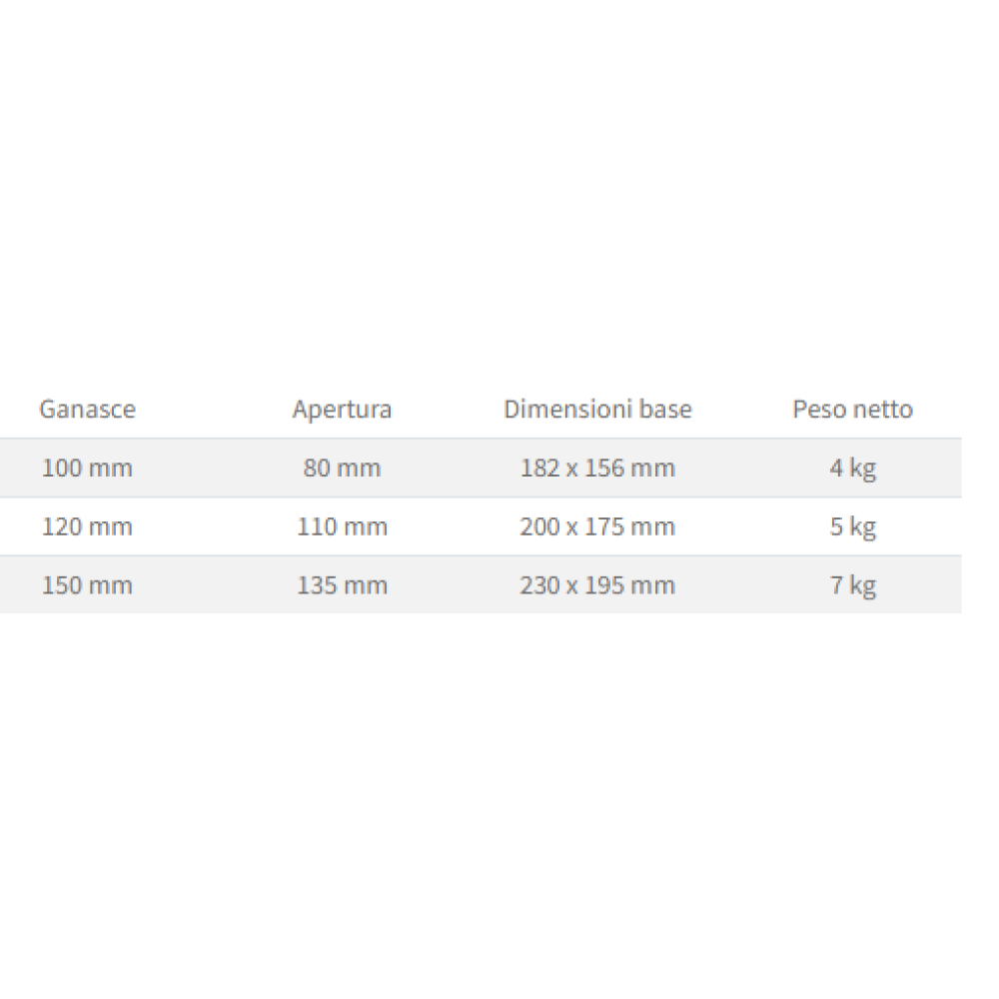Click the unit mm after 182 x 156
This screenshot has height=999, width=999.
[x=653, y=468]
